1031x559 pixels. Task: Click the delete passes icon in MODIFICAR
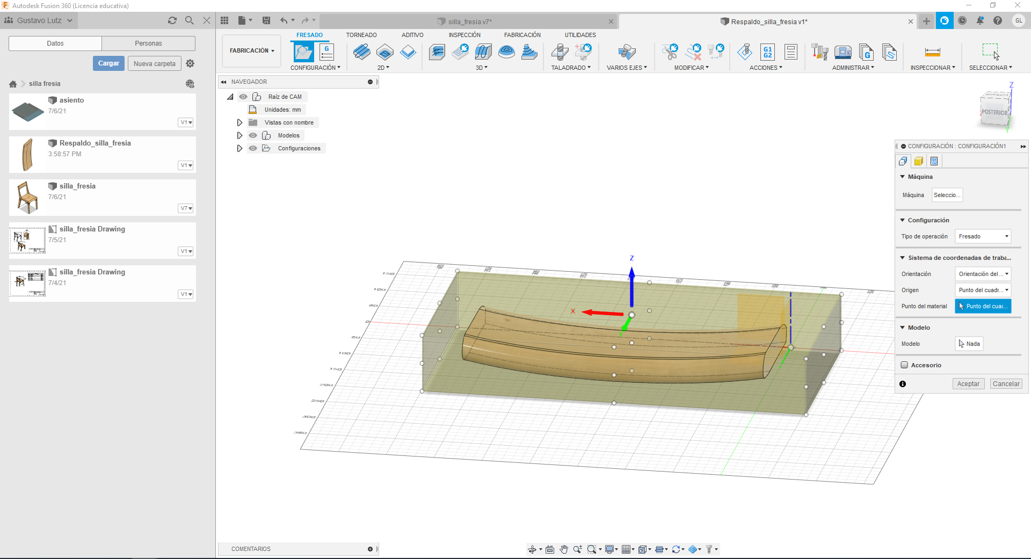click(x=693, y=52)
